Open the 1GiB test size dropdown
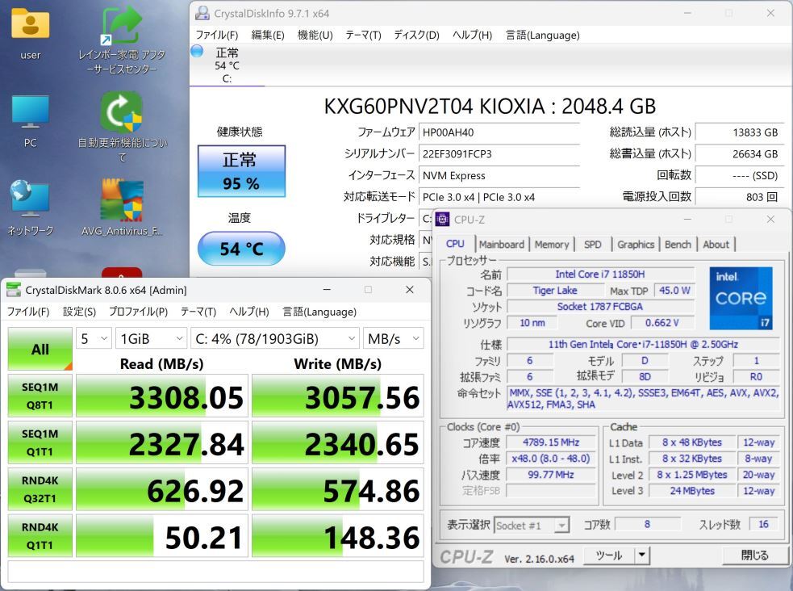This screenshot has height=591, width=793. [x=151, y=338]
